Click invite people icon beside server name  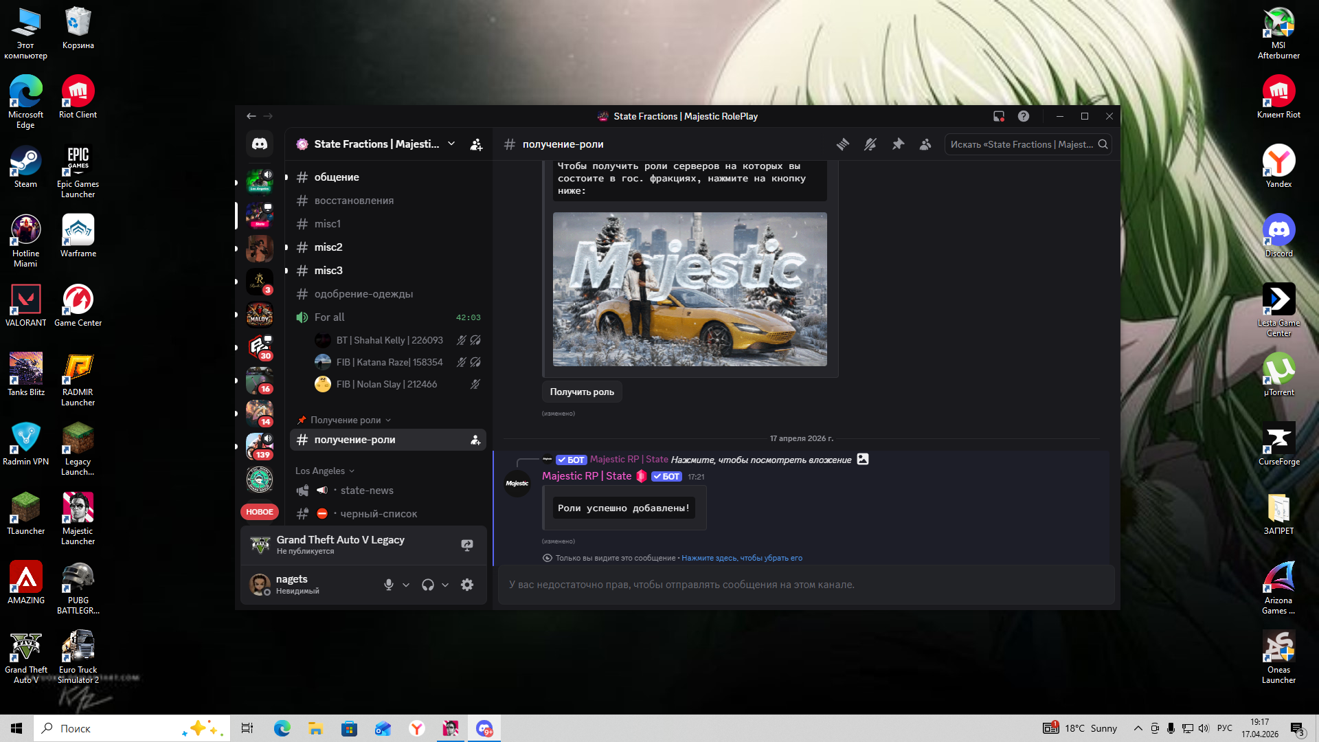point(476,144)
